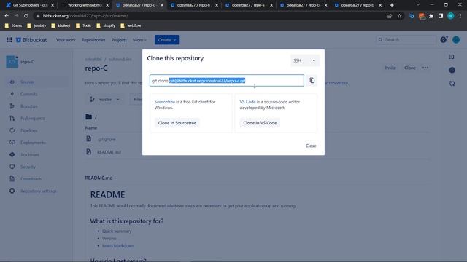
Task: Open Pull requests in the sidebar
Action: coord(37,119)
